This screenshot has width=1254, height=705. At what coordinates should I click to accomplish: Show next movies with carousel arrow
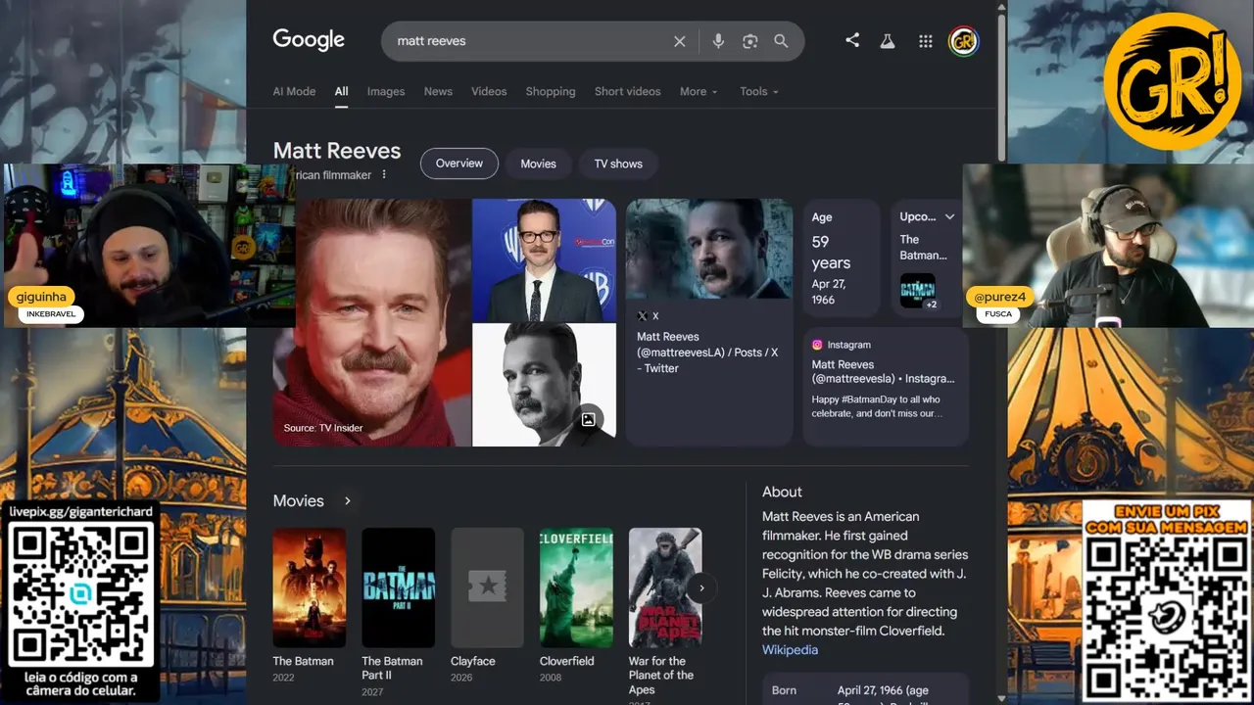point(701,588)
